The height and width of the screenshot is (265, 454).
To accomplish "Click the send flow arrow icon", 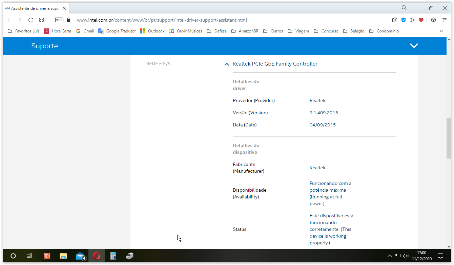I will (x=412, y=20).
